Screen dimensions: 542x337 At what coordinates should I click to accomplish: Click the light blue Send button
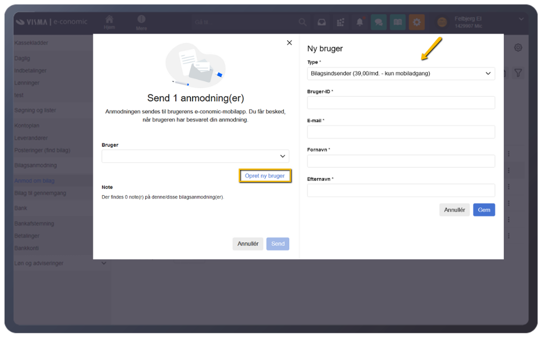[x=278, y=244]
